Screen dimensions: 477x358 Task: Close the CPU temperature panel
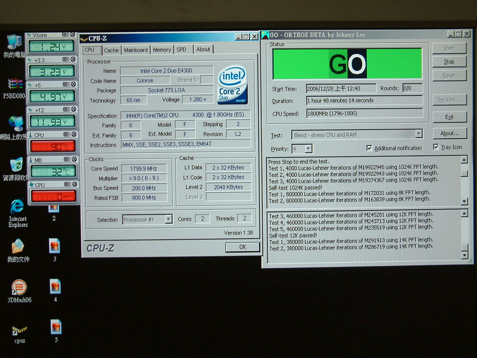pyautogui.click(x=74, y=134)
